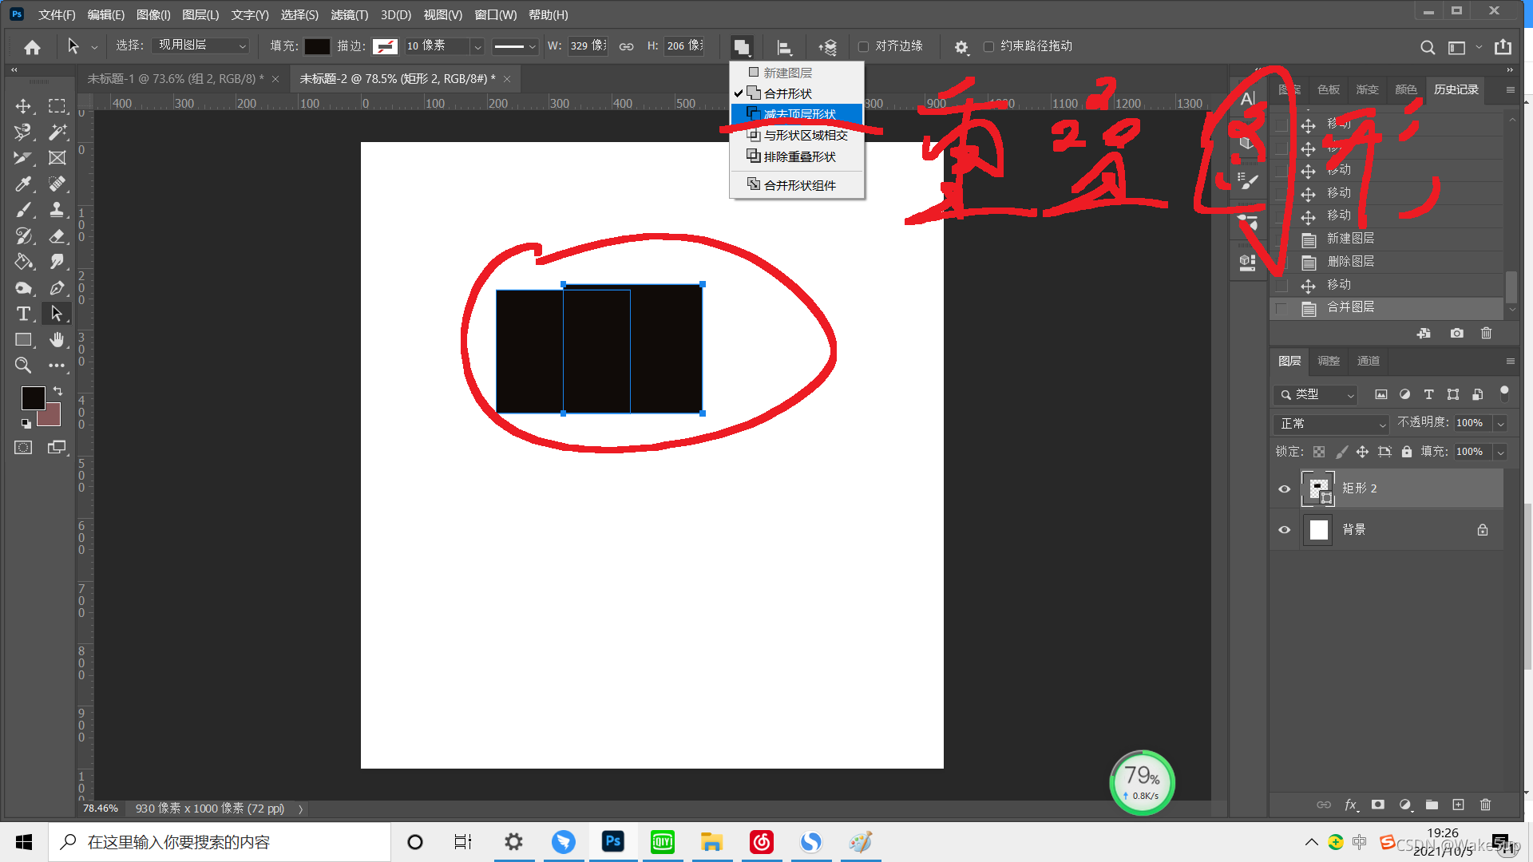Select the Move tool
The image size is (1533, 862).
coord(23,106)
